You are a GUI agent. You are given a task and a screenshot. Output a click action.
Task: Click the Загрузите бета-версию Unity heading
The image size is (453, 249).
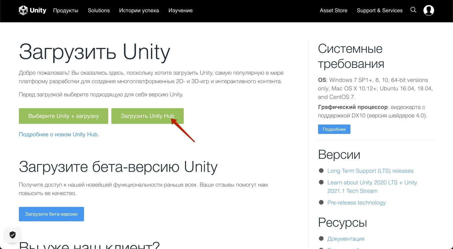(118, 167)
